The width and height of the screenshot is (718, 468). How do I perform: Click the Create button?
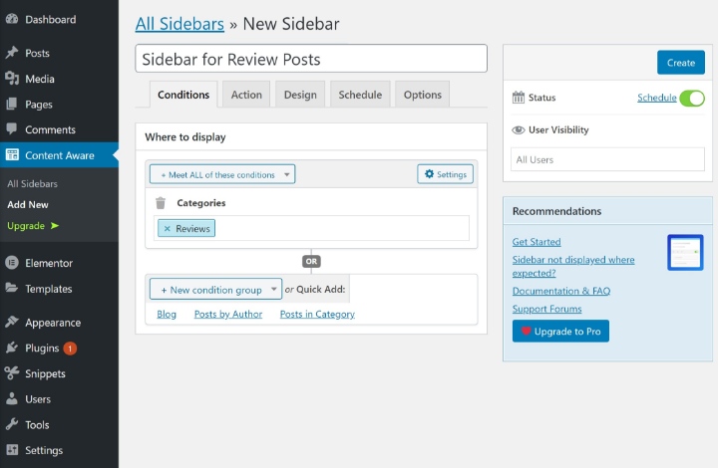click(x=681, y=63)
